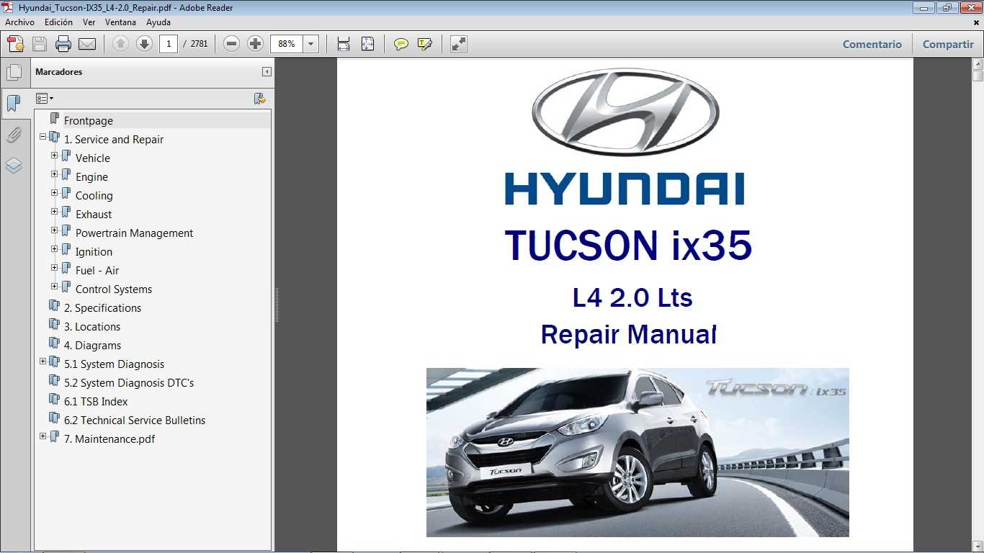Click the vertical scrollbar up arrow
The width and height of the screenshot is (984, 553).
978,64
